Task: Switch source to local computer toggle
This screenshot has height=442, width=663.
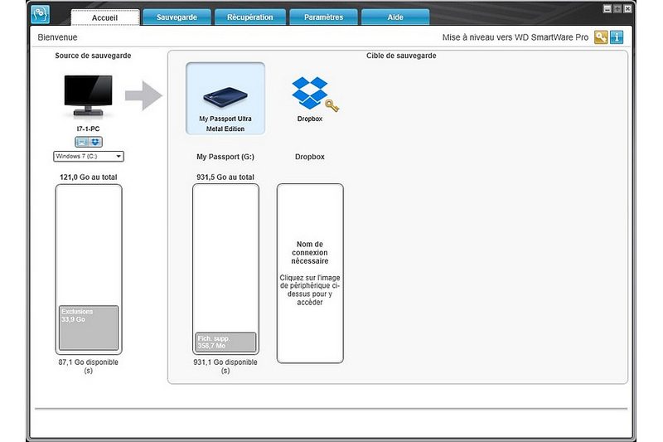Action: point(81,142)
